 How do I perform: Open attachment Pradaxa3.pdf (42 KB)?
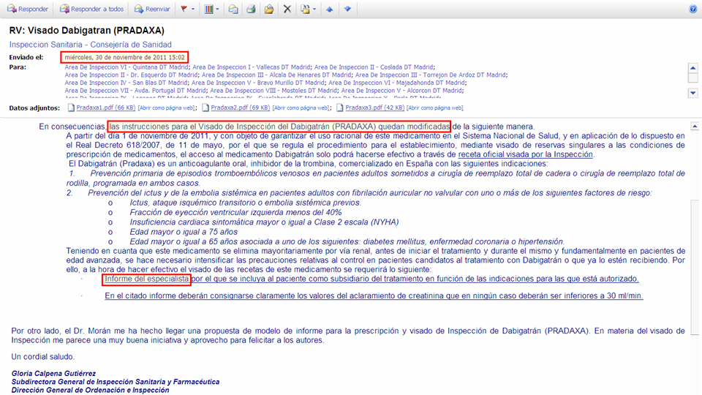pyautogui.click(x=374, y=108)
